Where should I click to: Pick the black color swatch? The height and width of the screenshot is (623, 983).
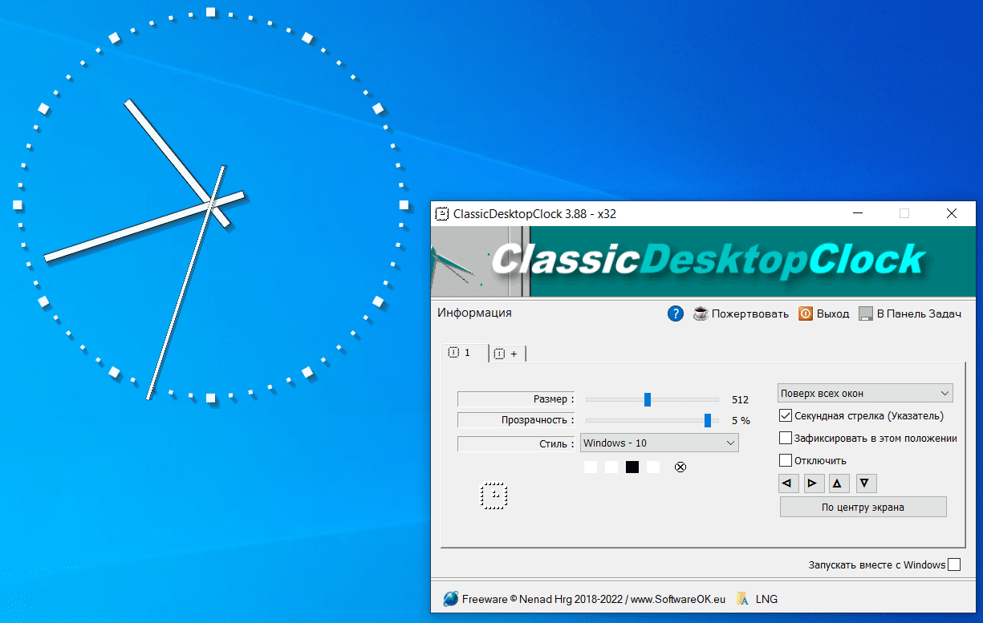click(632, 467)
